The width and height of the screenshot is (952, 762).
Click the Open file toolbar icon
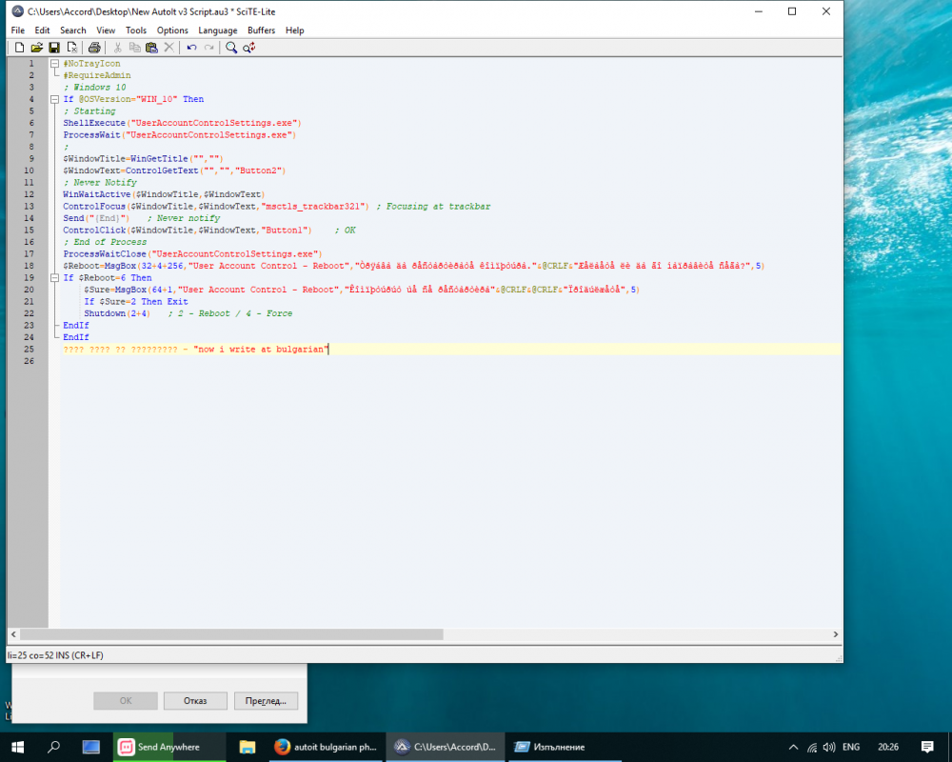click(36, 48)
